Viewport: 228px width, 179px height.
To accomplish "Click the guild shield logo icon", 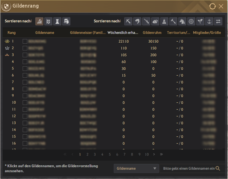I will pyautogui.click(x=6, y=6).
